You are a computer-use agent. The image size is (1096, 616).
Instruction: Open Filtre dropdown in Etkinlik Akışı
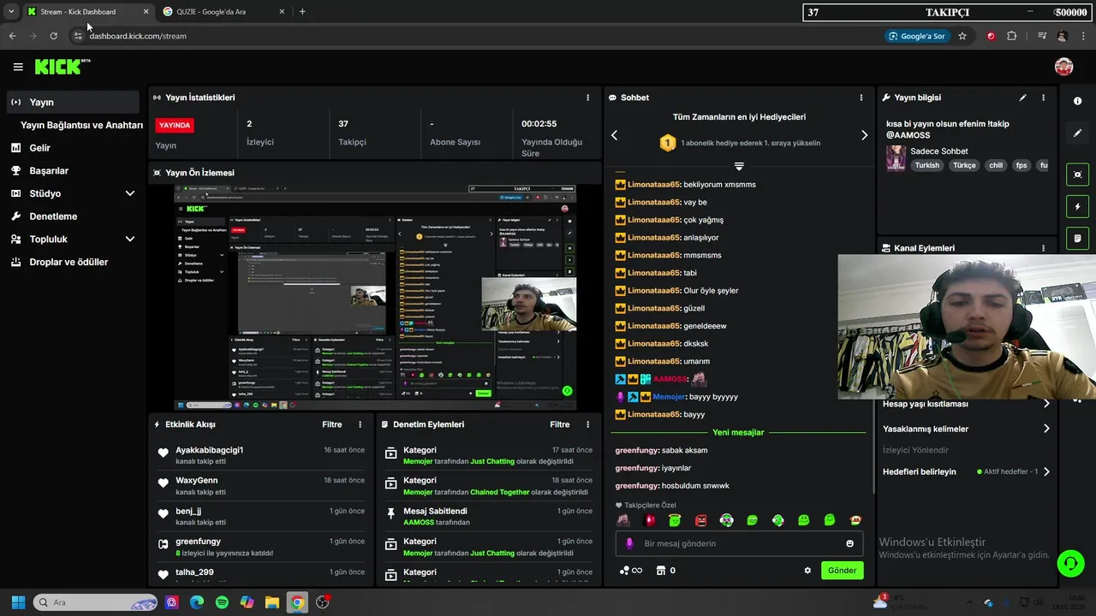pos(332,424)
